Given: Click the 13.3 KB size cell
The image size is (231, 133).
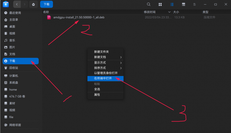Looking at the screenshot, I should coord(179,17).
